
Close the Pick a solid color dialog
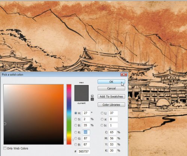[124, 75]
